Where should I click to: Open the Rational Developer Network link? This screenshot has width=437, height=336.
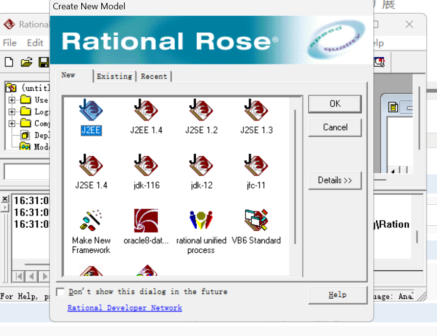point(125,308)
